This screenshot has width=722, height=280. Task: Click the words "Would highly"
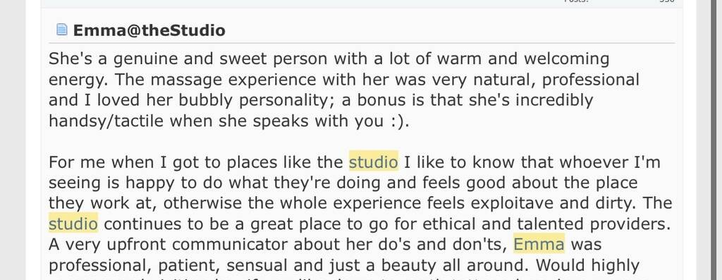tap(587, 266)
